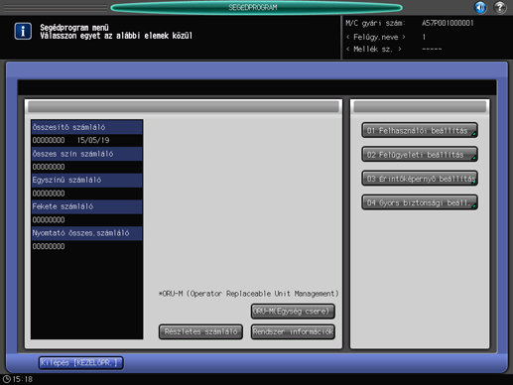513x385 pixels.
Task: Click the counter value under Fekete számláló
Action: coord(49,220)
